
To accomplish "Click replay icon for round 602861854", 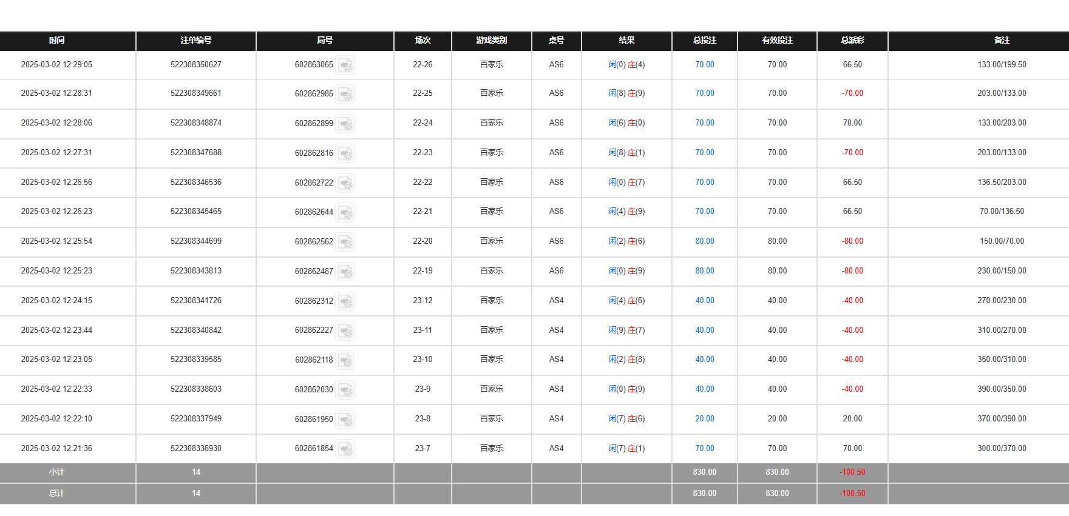I will click(345, 449).
